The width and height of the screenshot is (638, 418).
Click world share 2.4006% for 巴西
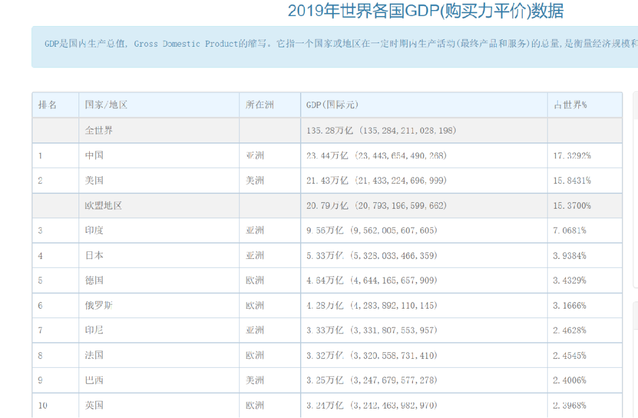coord(569,381)
